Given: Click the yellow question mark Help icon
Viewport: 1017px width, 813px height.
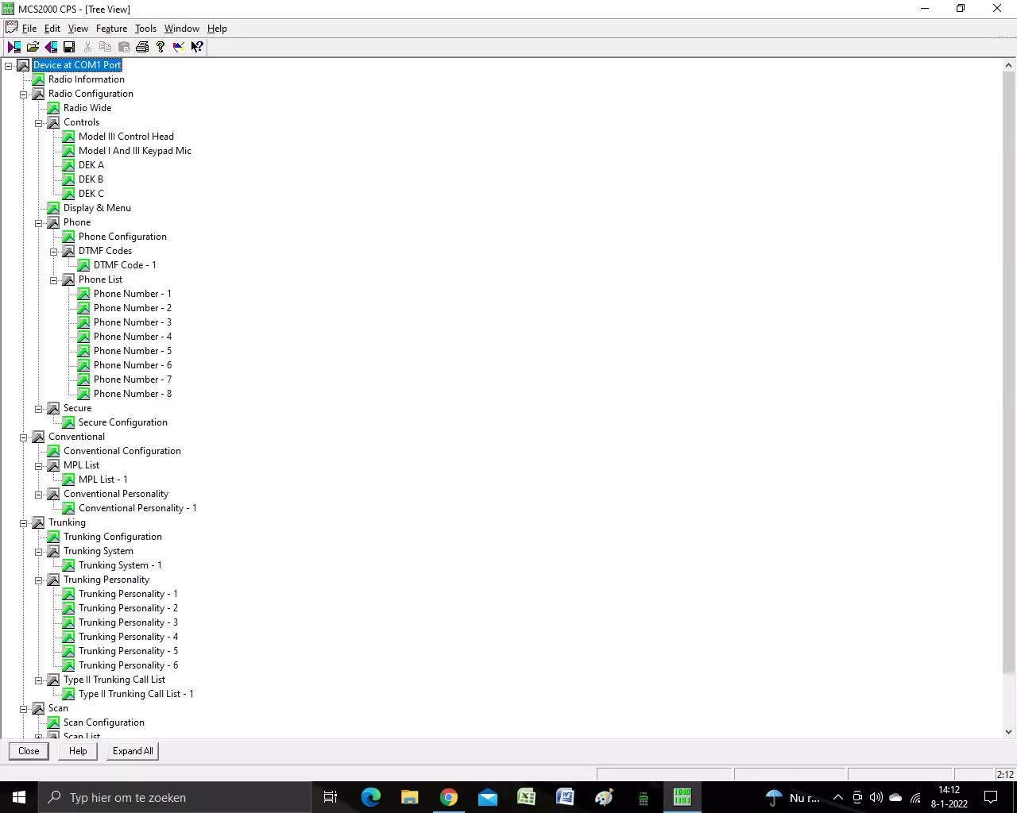Looking at the screenshot, I should point(160,47).
